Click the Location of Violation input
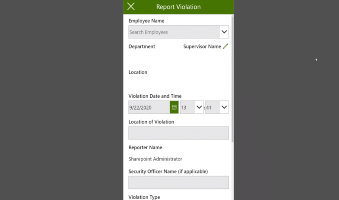The height and width of the screenshot is (200, 339). pos(178,133)
